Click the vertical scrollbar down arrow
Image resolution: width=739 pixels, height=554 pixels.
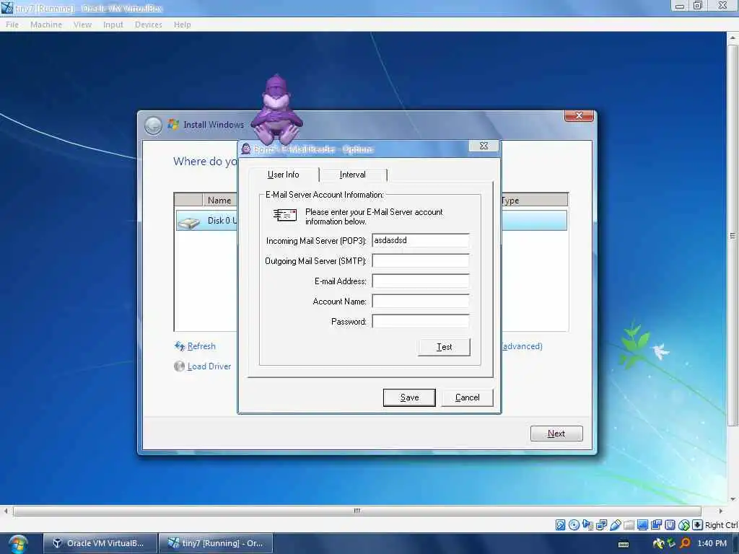click(x=733, y=499)
